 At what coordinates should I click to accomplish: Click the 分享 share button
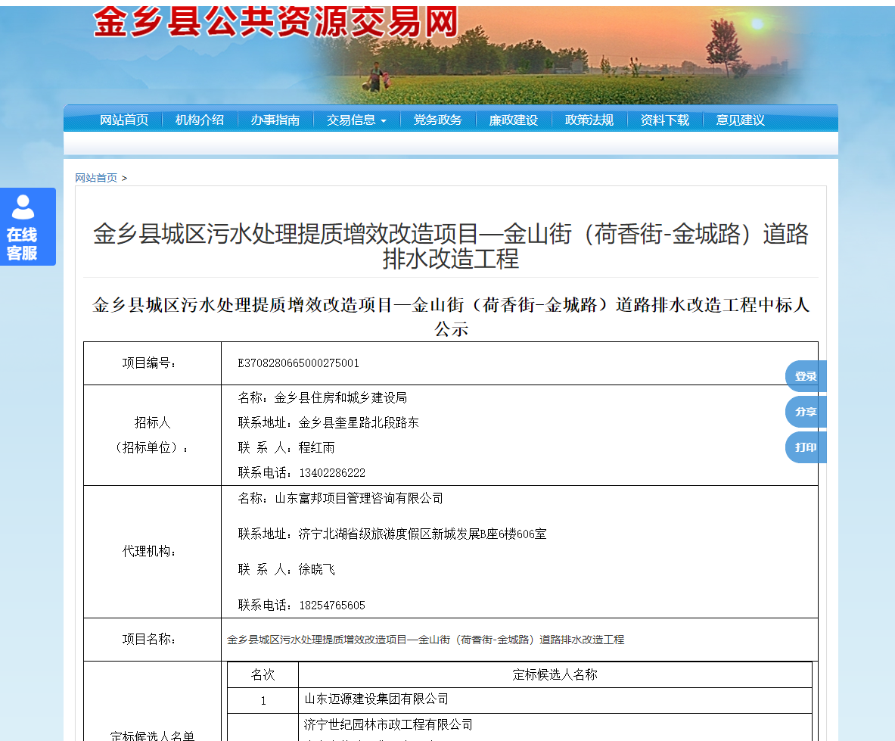pyautogui.click(x=806, y=412)
